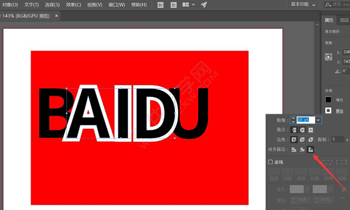Click the 填色 fill label
350x210 pixels.
[340, 100]
